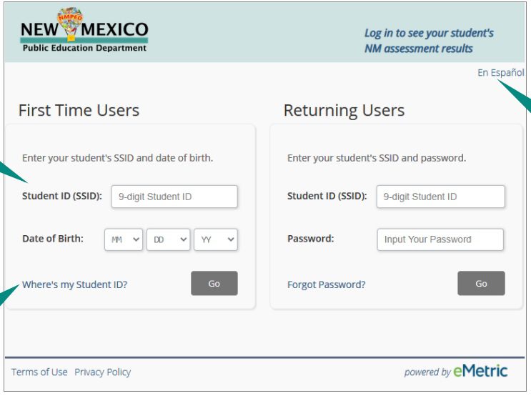Click the eMetric logo in the footer
This screenshot has height=396, width=531.
480,371
